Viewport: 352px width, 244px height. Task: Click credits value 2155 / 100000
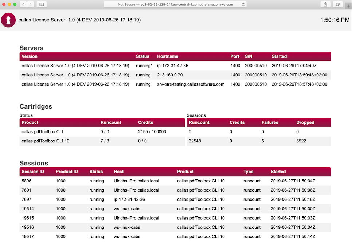(152, 131)
